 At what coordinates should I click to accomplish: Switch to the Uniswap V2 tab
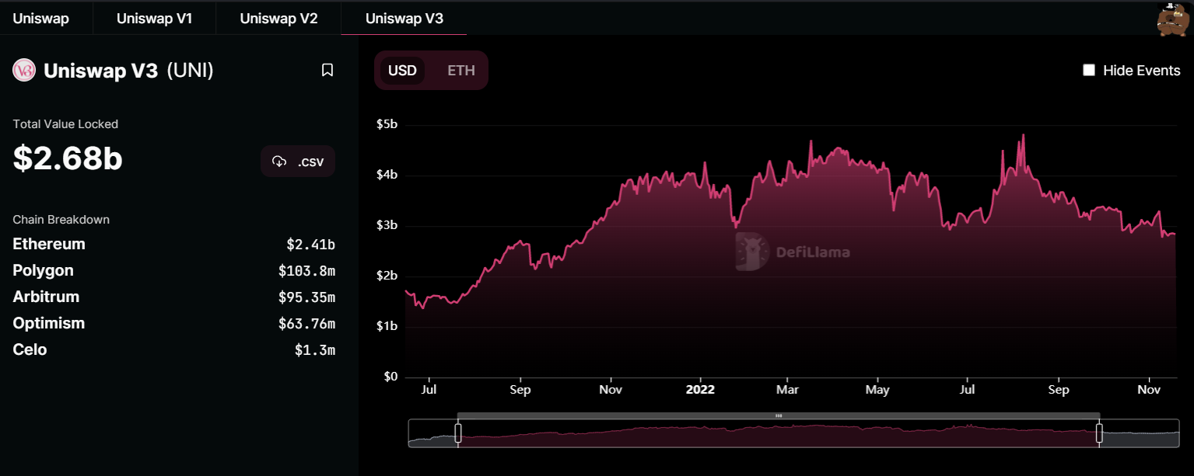pos(278,18)
